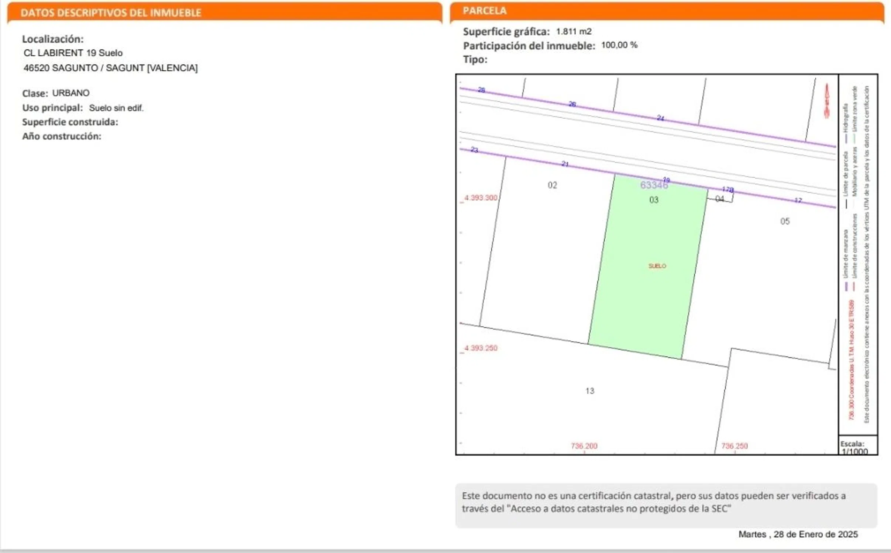Viewport: 891px width, 553px height.
Task: Select the orange SUELO label in parcel
Action: (x=657, y=266)
